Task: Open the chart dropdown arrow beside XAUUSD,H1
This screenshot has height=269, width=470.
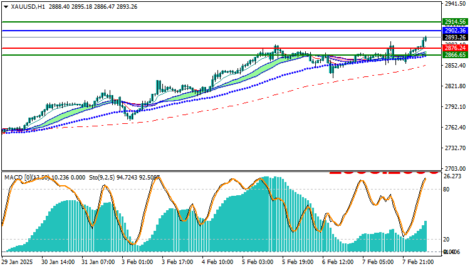Action: 6,7
